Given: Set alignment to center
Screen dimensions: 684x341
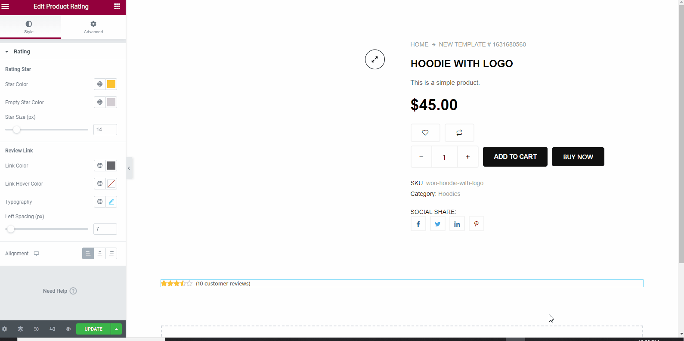Looking at the screenshot, I should [x=99, y=254].
